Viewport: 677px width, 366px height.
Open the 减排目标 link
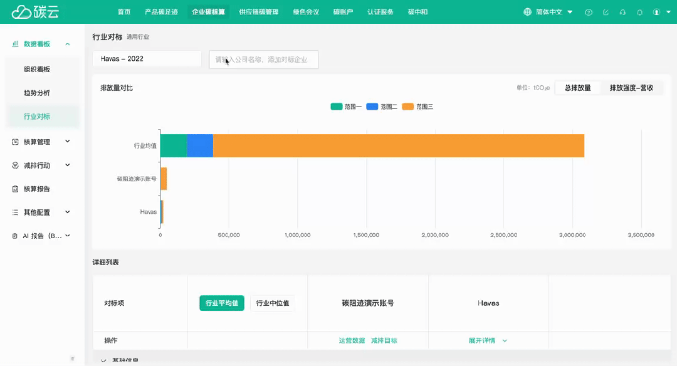(x=384, y=340)
